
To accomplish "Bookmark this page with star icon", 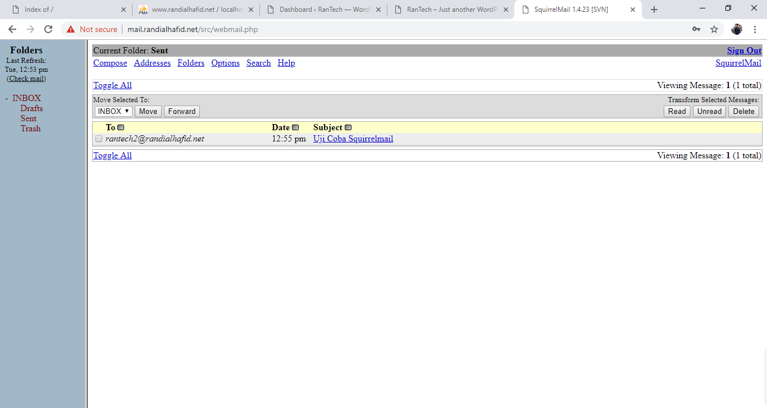I will 714,29.
